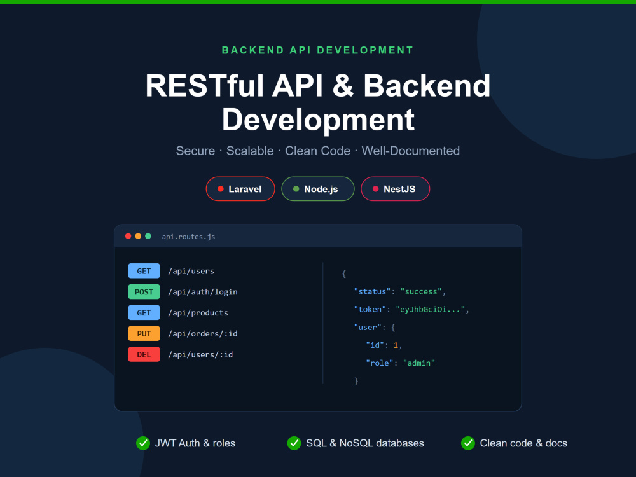
Task: Click the POST badge for /api/auth/login
Action: (144, 292)
